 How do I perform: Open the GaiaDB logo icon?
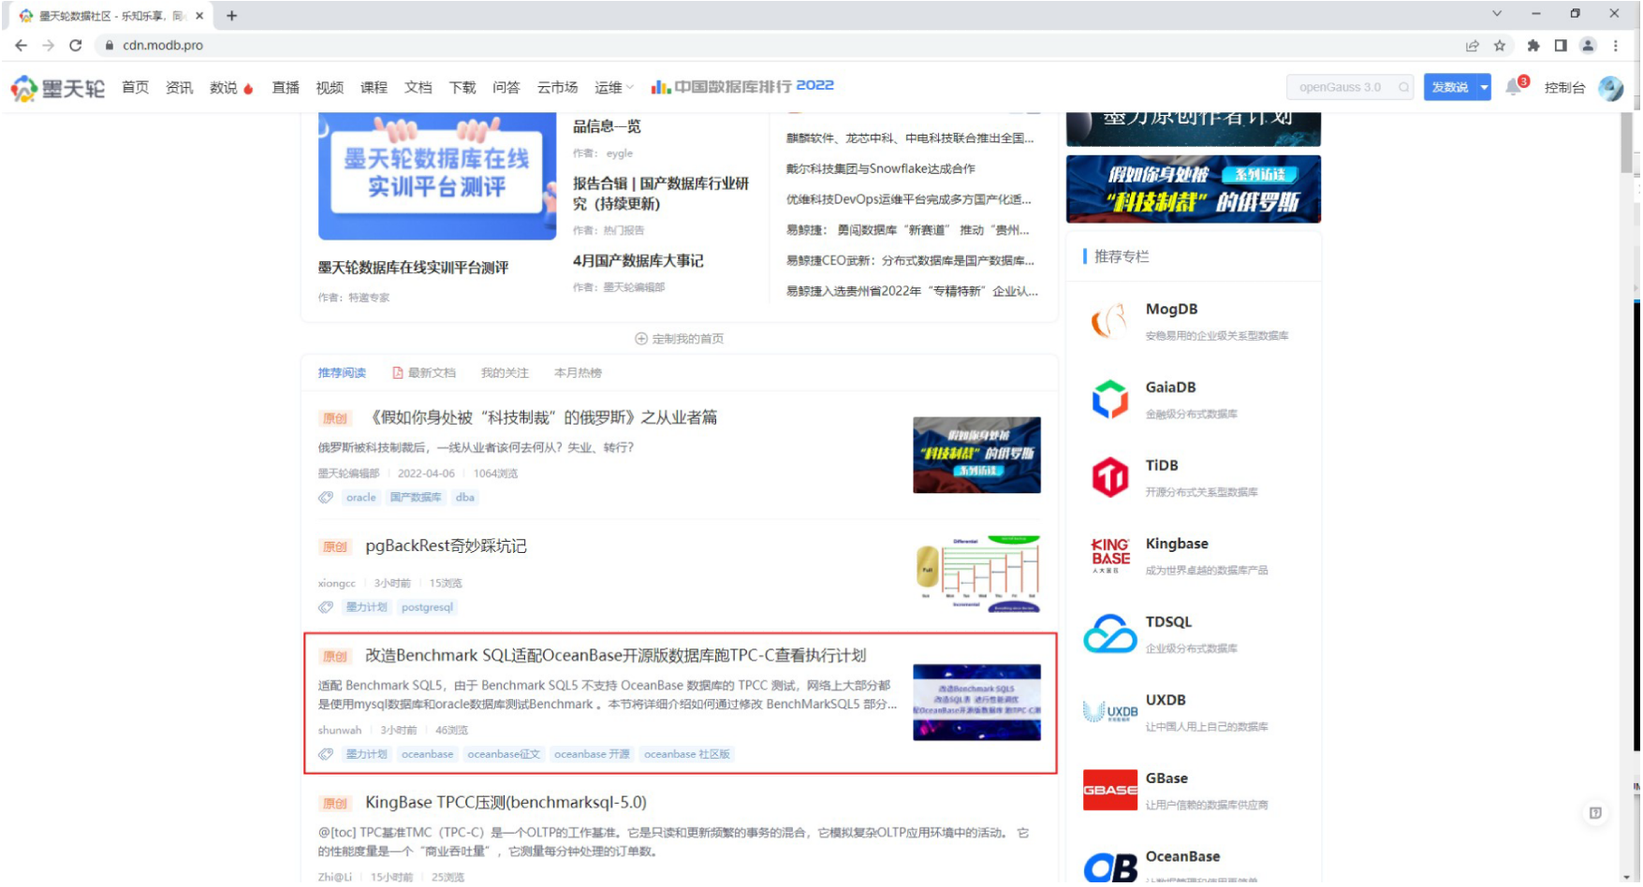pyautogui.click(x=1110, y=400)
